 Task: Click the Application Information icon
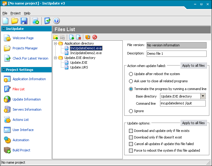(7, 79)
